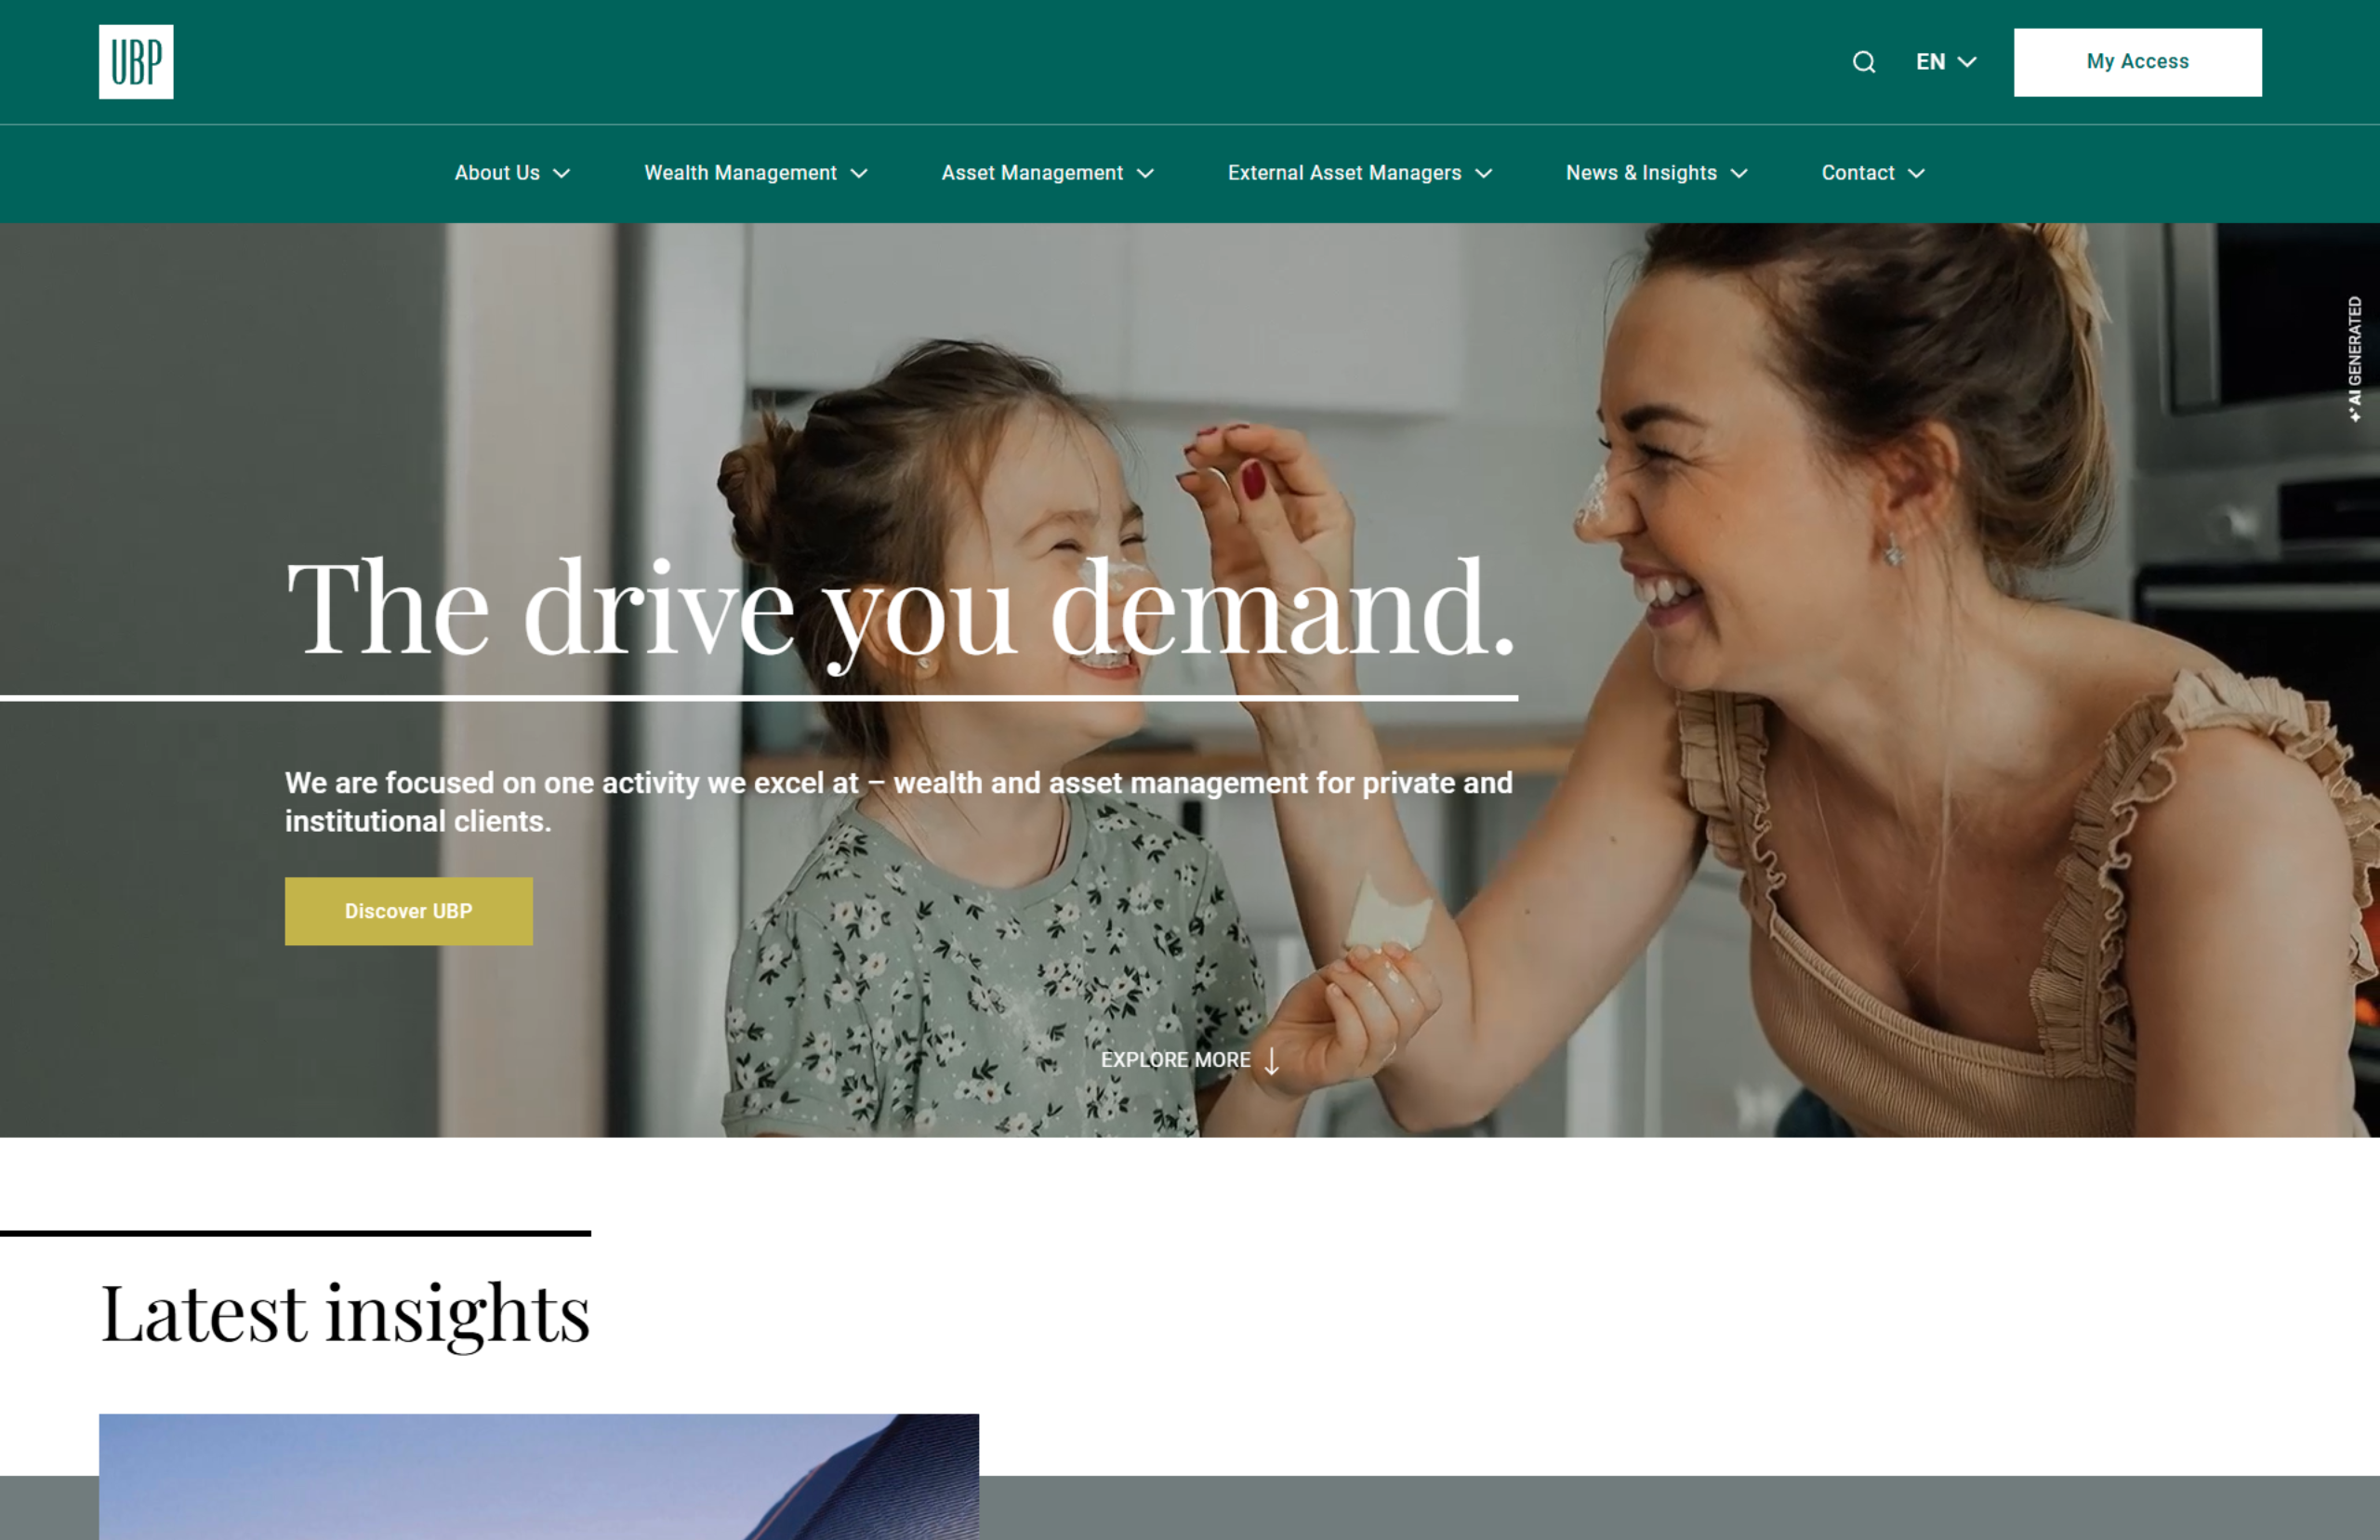Expand the Wealth Management chevron arrow
The width and height of the screenshot is (2380, 1540).
[859, 174]
